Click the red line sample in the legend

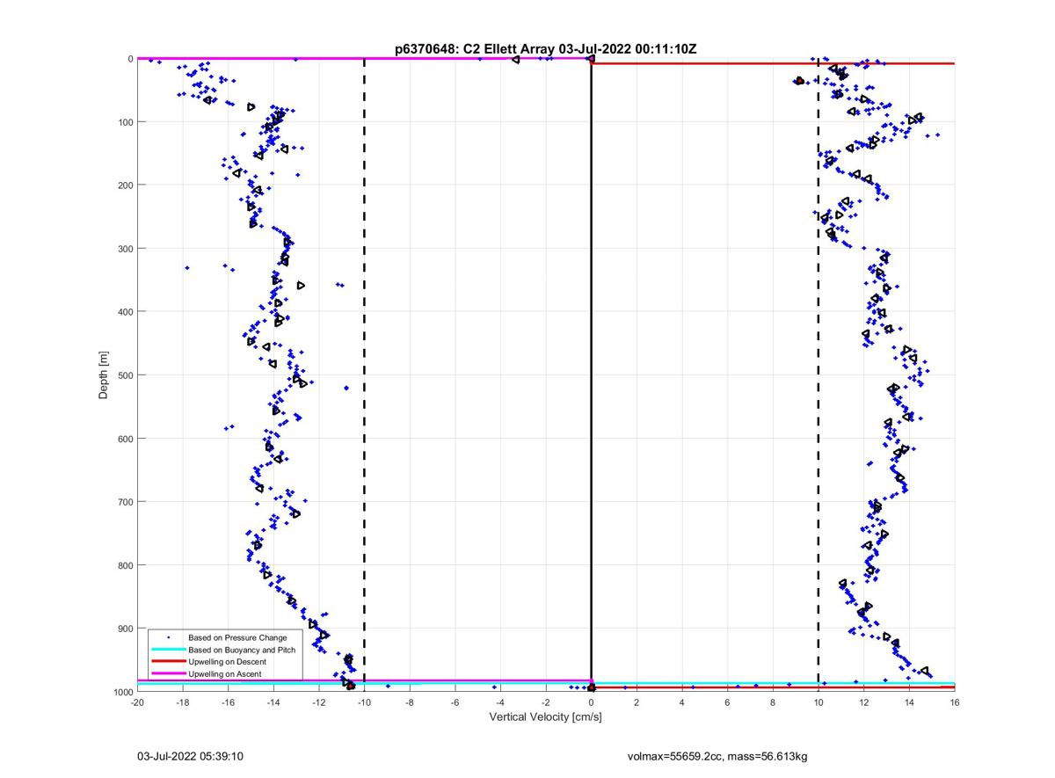[x=169, y=661]
